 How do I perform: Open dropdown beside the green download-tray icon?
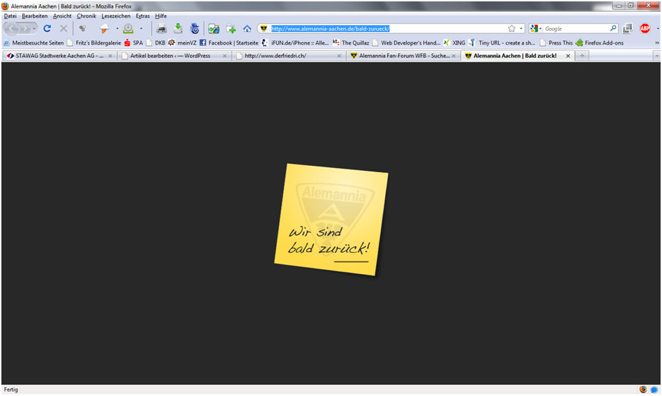pos(141,29)
